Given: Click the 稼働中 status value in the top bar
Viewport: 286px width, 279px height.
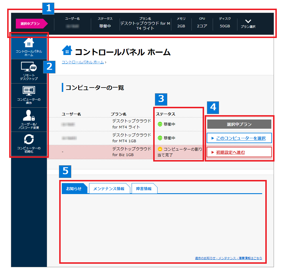Looking at the screenshot, I should (x=105, y=26).
